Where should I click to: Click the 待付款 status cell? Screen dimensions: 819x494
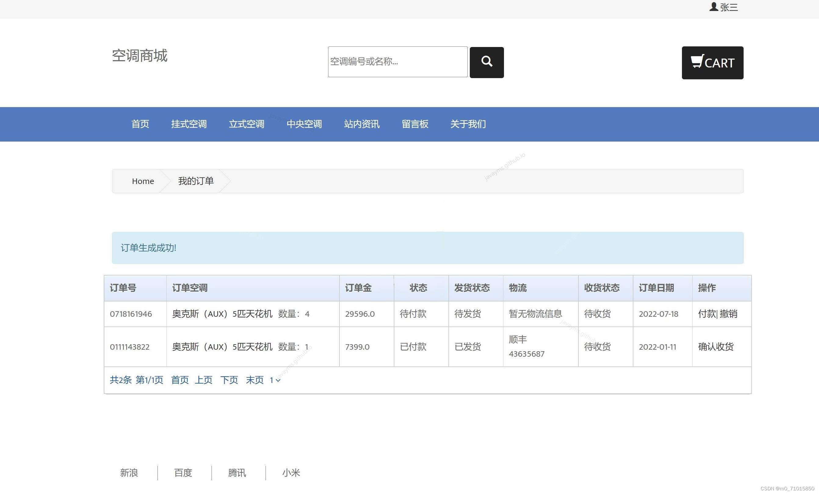(421, 314)
